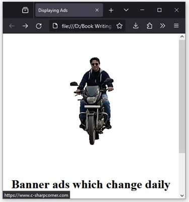Go forward one page
This screenshot has height=202, width=189.
coord(25,26)
